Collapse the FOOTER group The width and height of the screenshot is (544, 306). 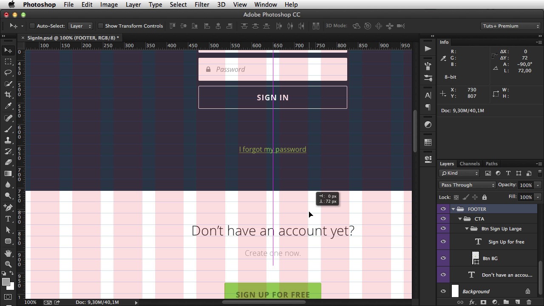coord(453,209)
